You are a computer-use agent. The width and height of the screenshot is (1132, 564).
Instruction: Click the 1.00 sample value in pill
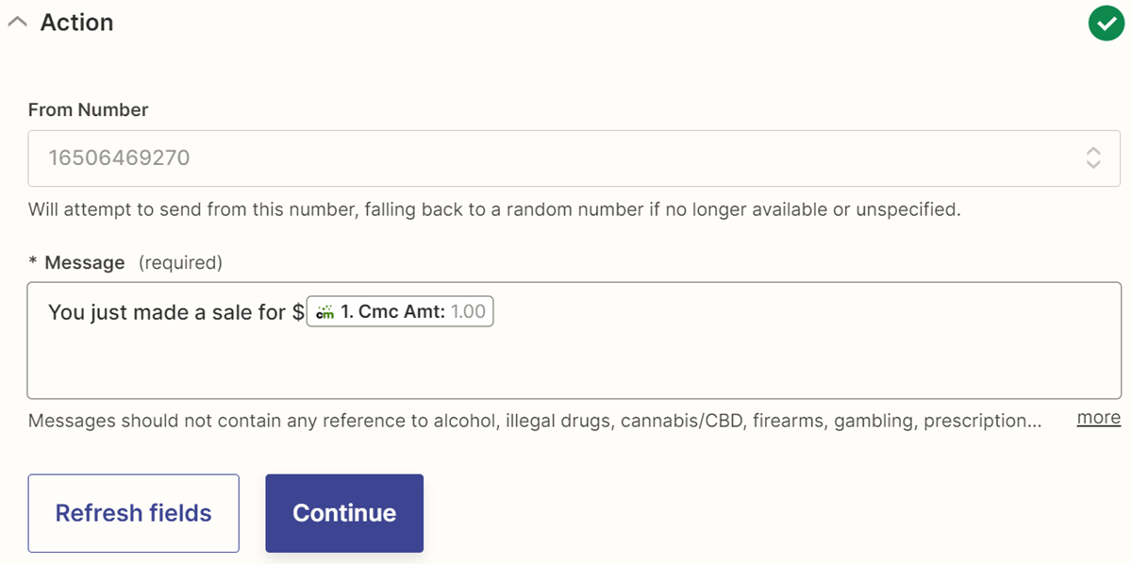tap(468, 312)
